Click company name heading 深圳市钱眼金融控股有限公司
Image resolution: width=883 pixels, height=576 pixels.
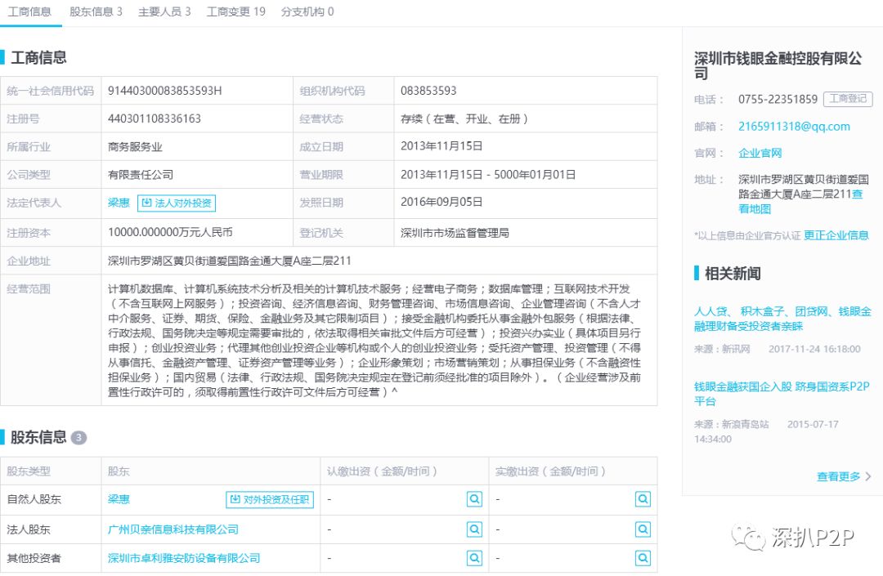pyautogui.click(x=778, y=65)
